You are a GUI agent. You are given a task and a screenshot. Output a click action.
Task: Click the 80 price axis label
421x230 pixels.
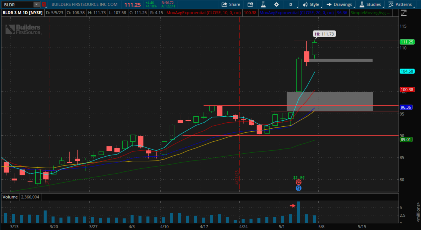pos(402,179)
